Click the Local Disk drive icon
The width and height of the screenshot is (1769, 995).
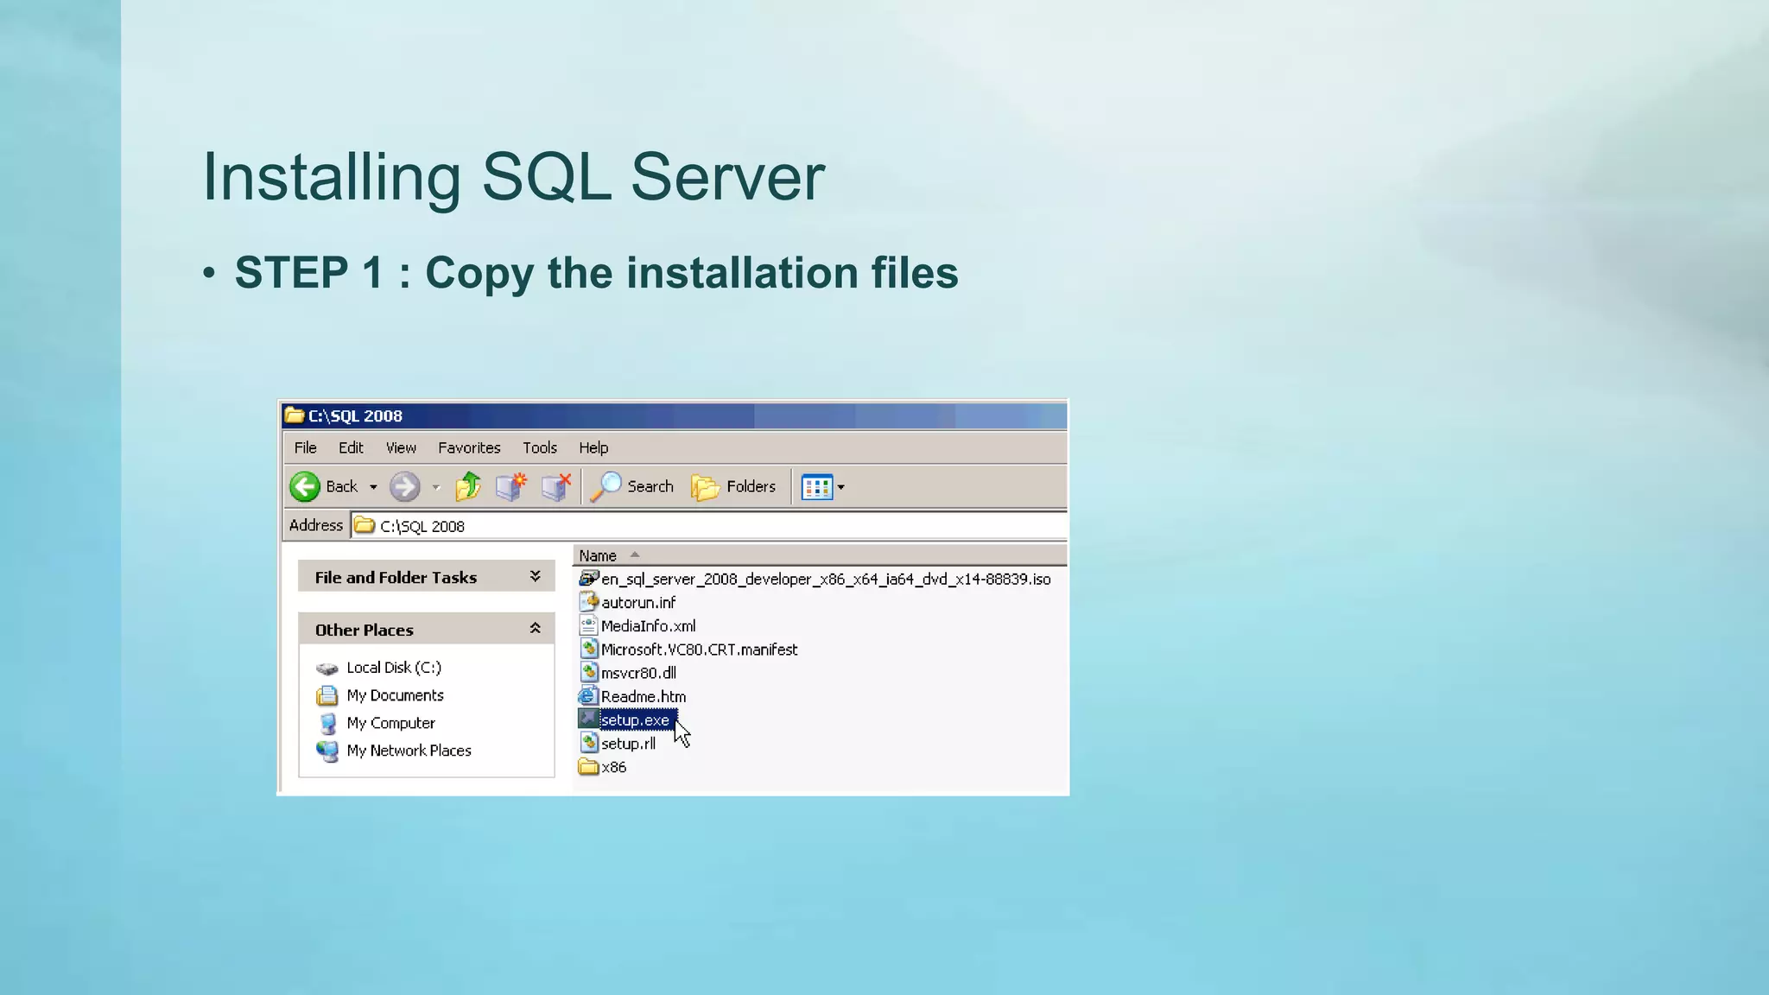click(x=327, y=669)
